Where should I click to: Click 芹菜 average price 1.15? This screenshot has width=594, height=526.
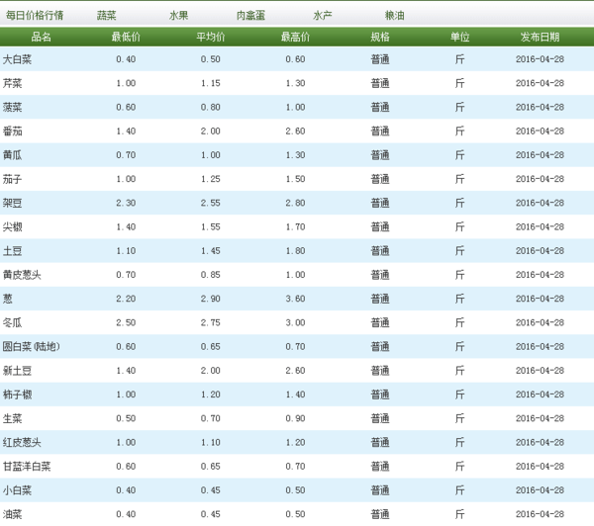211,83
